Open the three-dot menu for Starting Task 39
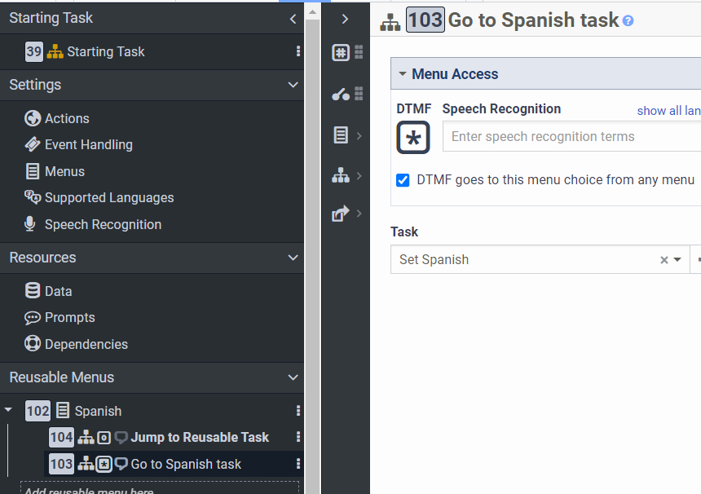Image resolution: width=701 pixels, height=494 pixels. [298, 51]
